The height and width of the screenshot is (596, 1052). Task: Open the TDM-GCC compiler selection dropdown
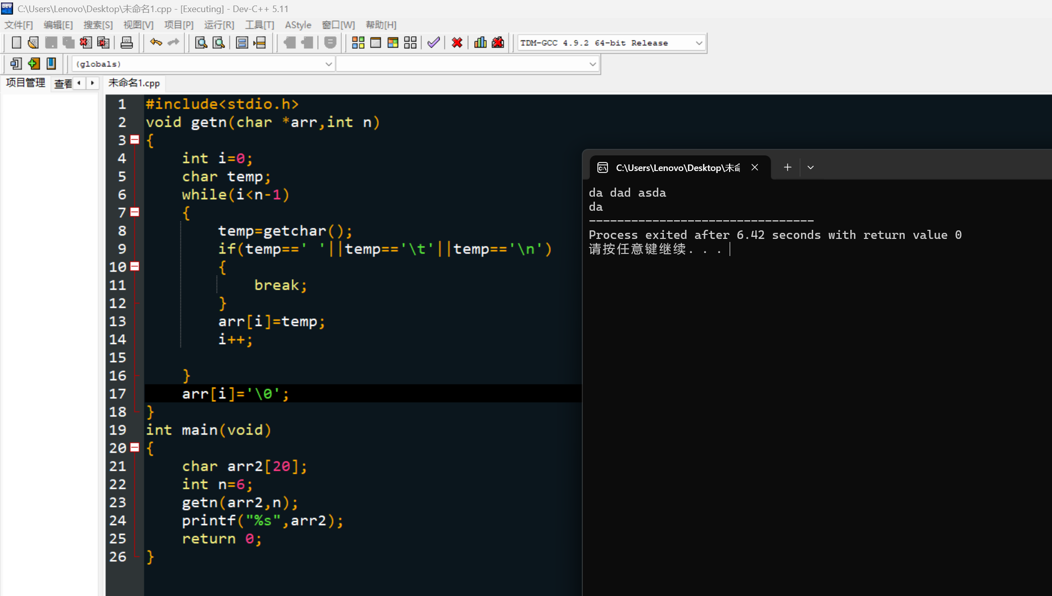698,43
